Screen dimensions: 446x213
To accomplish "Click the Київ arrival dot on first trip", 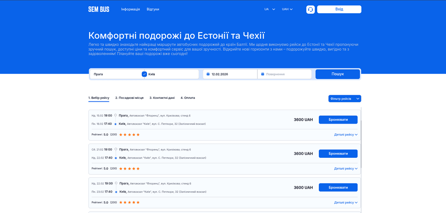I will pos(116,124).
